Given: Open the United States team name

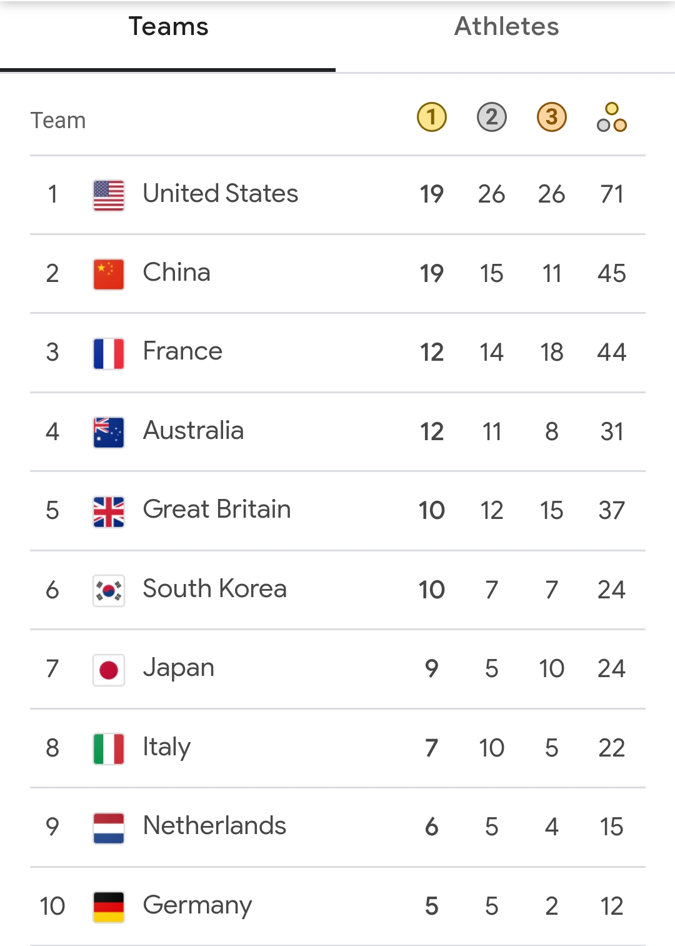Looking at the screenshot, I should click(221, 194).
